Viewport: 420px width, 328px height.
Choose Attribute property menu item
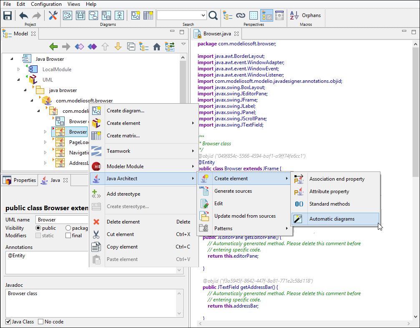pos(335,191)
